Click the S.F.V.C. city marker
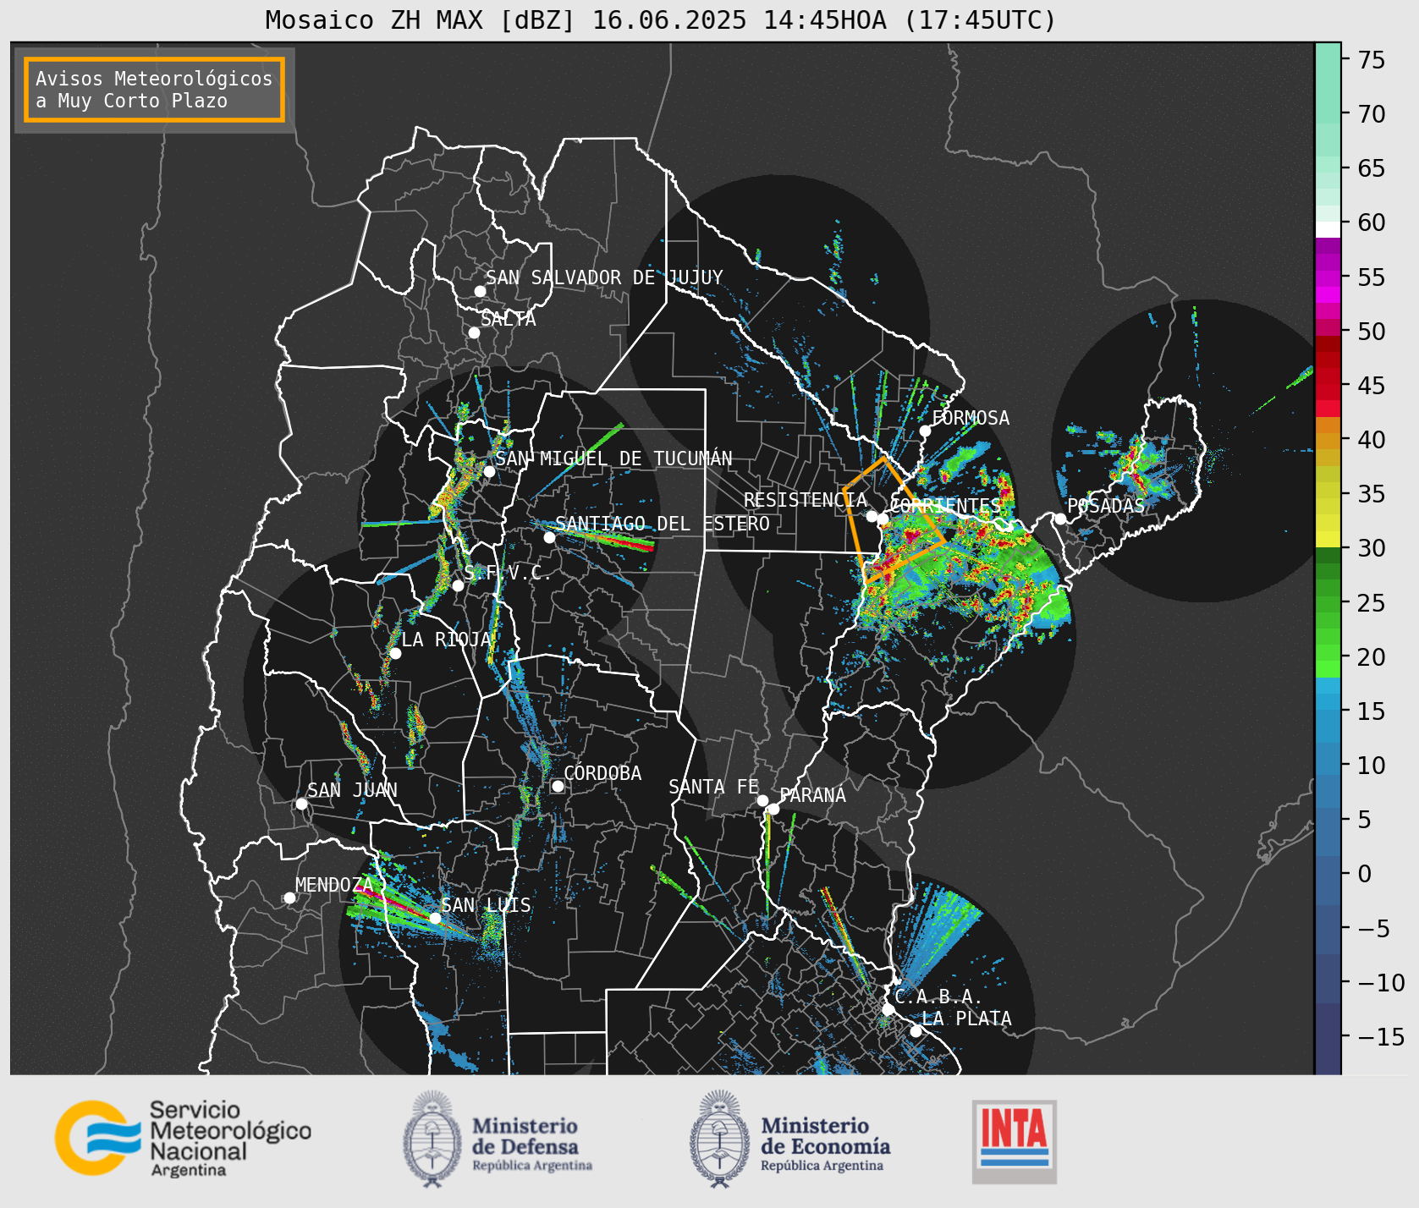The image size is (1419, 1208). (458, 585)
